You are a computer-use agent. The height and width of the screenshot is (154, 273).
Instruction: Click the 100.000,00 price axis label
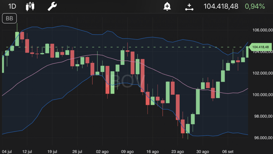(263, 95)
